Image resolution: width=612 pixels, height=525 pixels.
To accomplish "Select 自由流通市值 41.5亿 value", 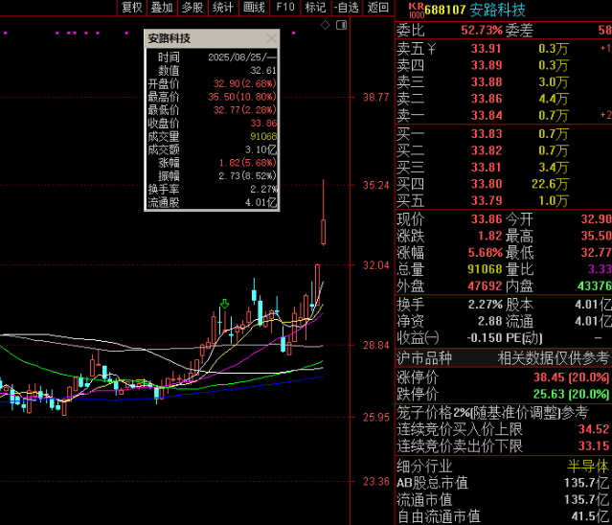I will coord(590,516).
